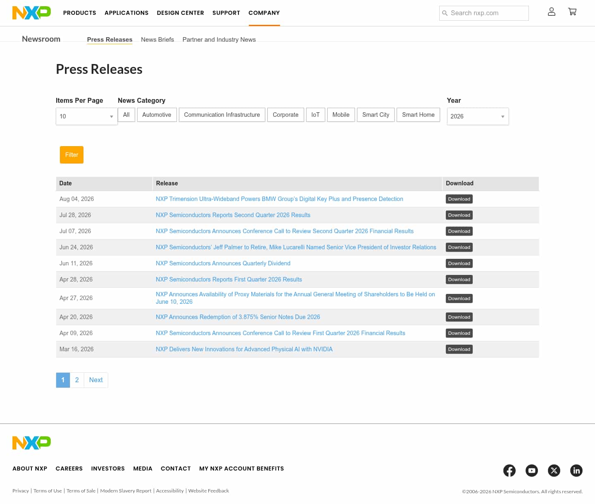The image size is (595, 504).
Task: Open the Accessibility footer link
Action: (170, 491)
